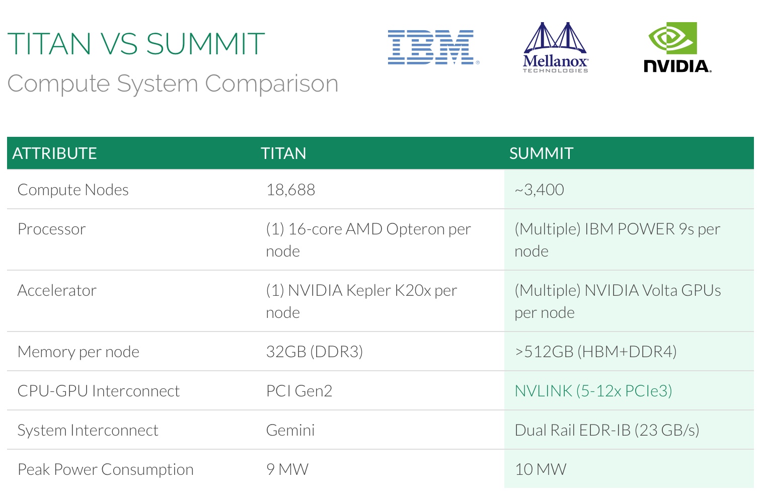Click the NVLINK (5-12x PCIe3) green text
The width and height of the screenshot is (763, 497).
(x=593, y=391)
